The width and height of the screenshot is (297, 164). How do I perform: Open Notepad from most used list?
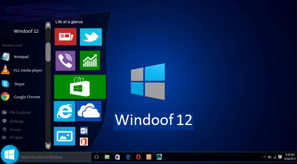22,57
